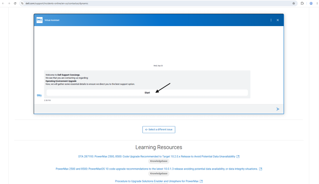The height and width of the screenshot is (184, 319).
Task: Click the Learning Resources heading
Action: coord(159,147)
